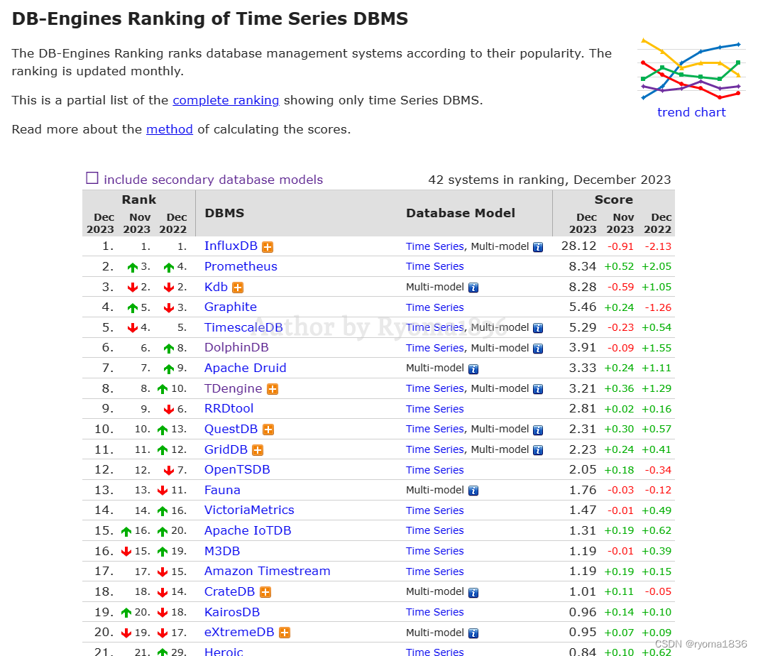Open the complete ranking link
This screenshot has height=656, width=758.
(226, 100)
